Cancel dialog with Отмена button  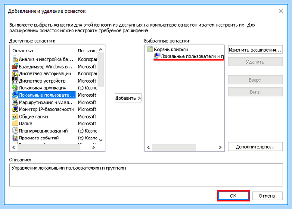tap(267, 196)
